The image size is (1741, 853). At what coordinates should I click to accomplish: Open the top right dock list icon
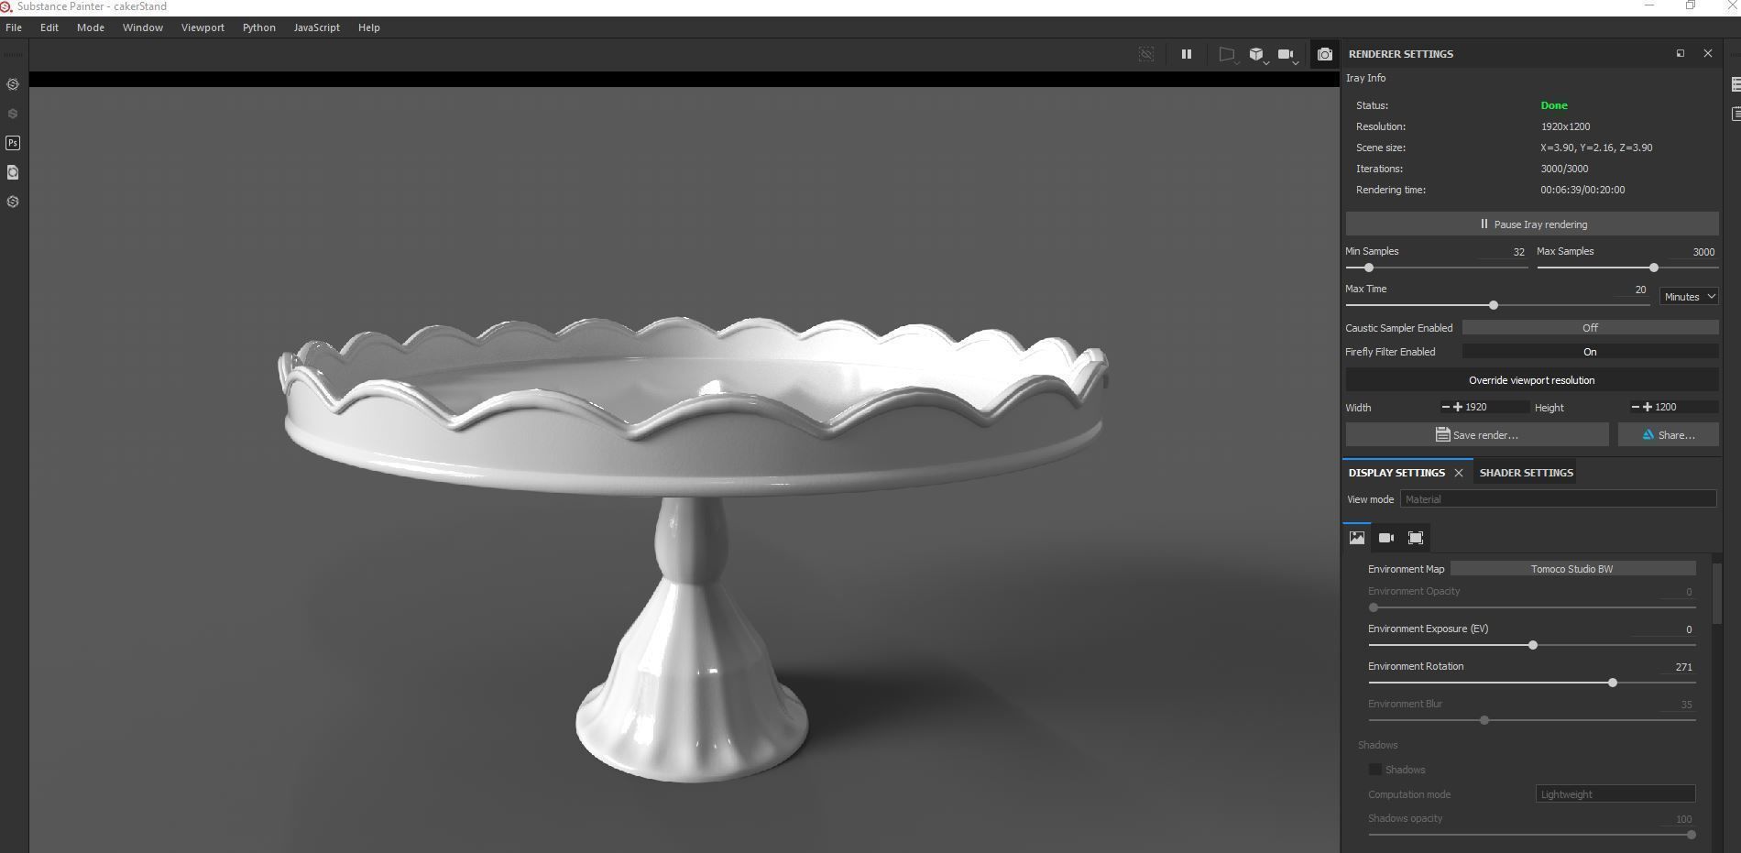coord(1736,84)
